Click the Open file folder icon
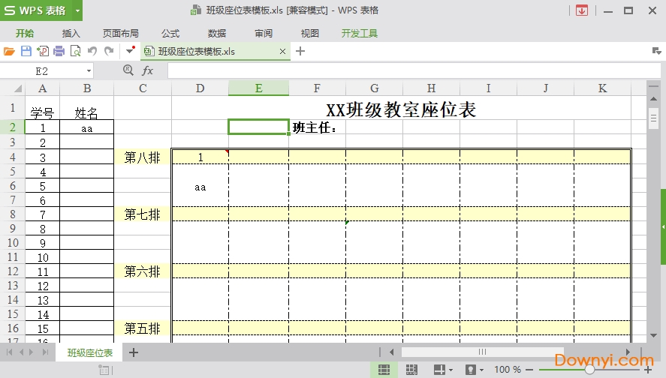This screenshot has width=666, height=378. click(9, 51)
